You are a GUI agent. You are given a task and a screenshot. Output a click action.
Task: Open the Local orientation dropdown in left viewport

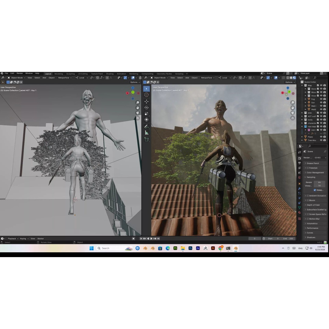click(x=82, y=78)
